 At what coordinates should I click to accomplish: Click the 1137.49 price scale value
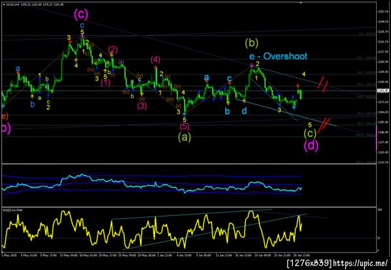pos(383,142)
